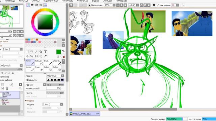Screen dimensions: 216x121
Task: Open the Вид(V) menu
Action: point(95,1)
